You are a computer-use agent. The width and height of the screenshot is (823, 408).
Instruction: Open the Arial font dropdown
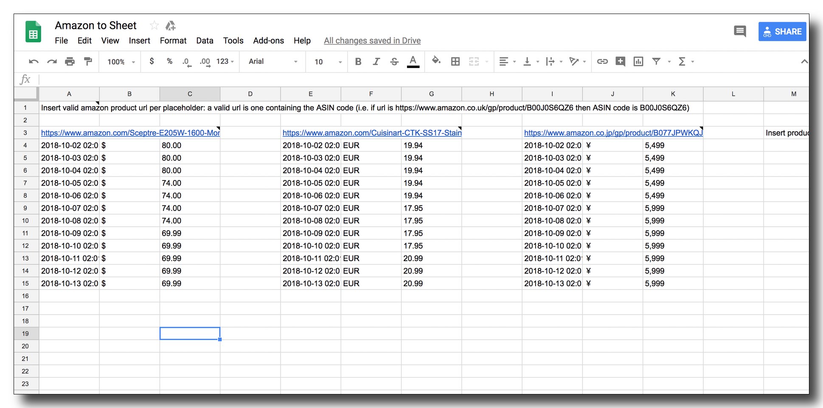273,62
